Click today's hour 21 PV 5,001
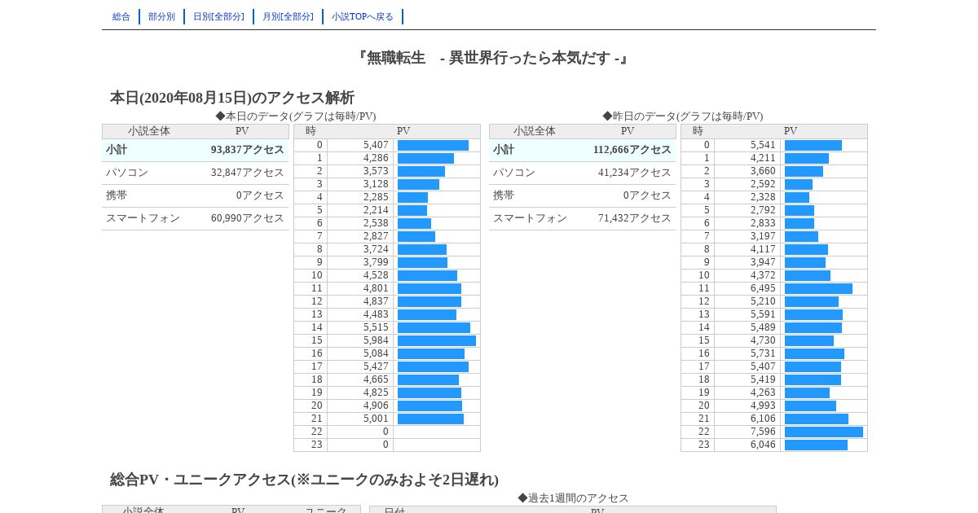This screenshot has width=978, height=513. tap(376, 419)
